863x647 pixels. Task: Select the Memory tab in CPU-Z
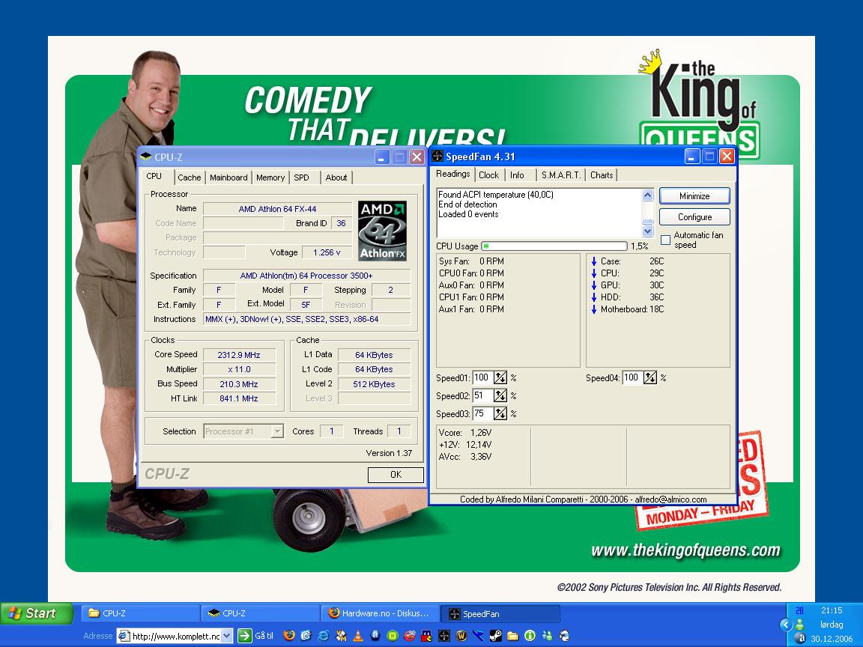pos(270,177)
